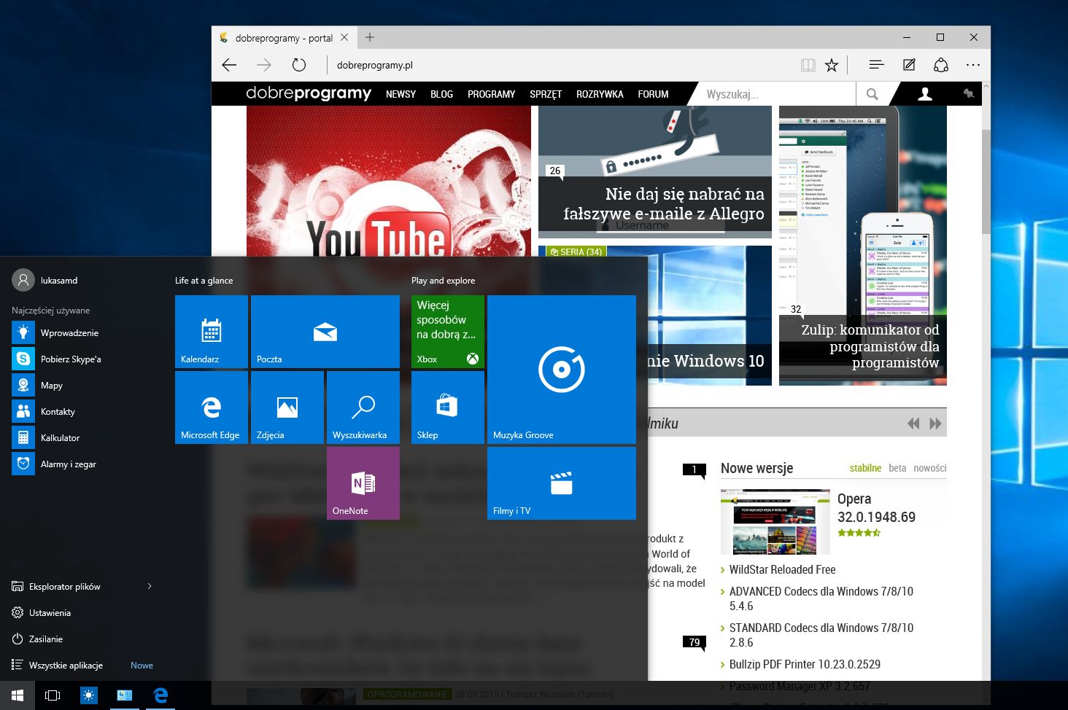Image resolution: width=1068 pixels, height=710 pixels.
Task: Click next arrow in the carousel bar
Action: click(x=935, y=424)
